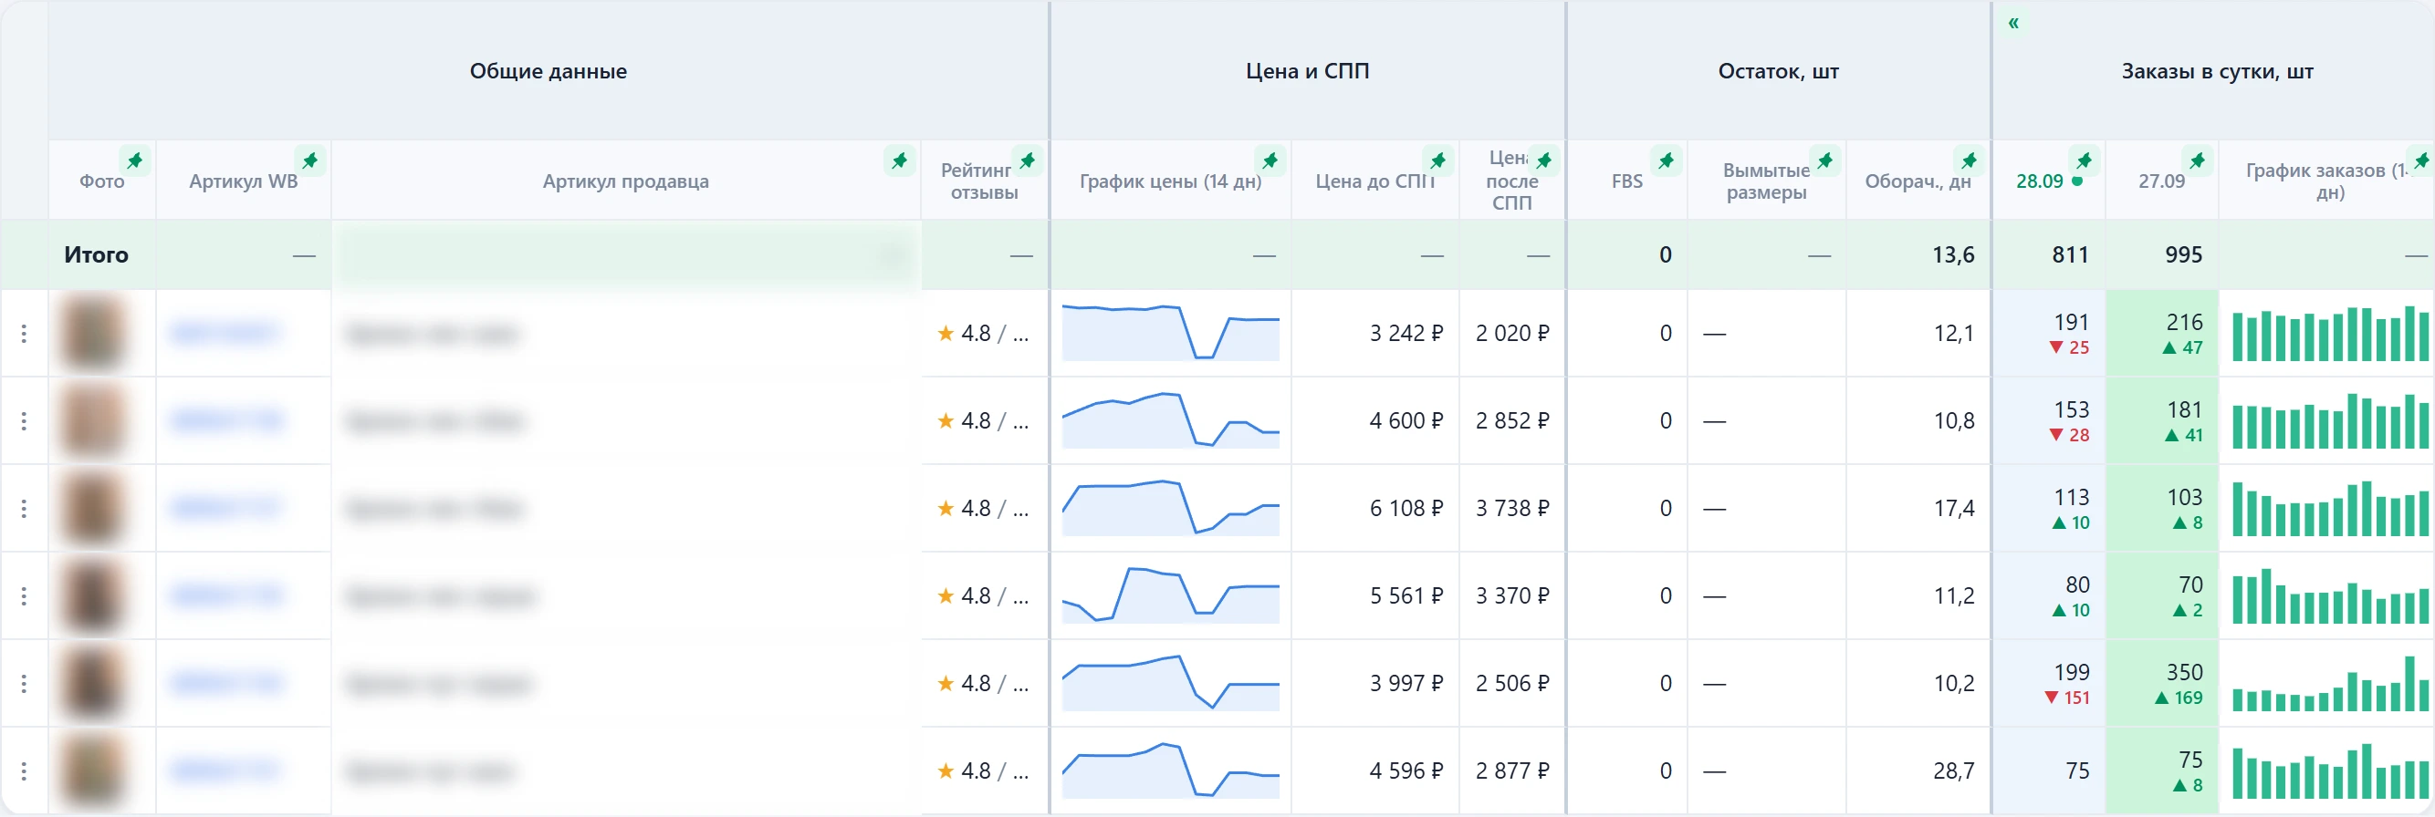Click the Оборач., дн column header
The image size is (2435, 817).
point(1917,181)
